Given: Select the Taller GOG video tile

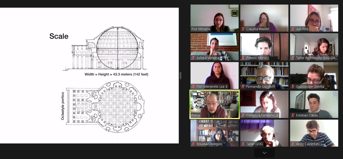Looking at the screenshot, I should pos(264,133).
